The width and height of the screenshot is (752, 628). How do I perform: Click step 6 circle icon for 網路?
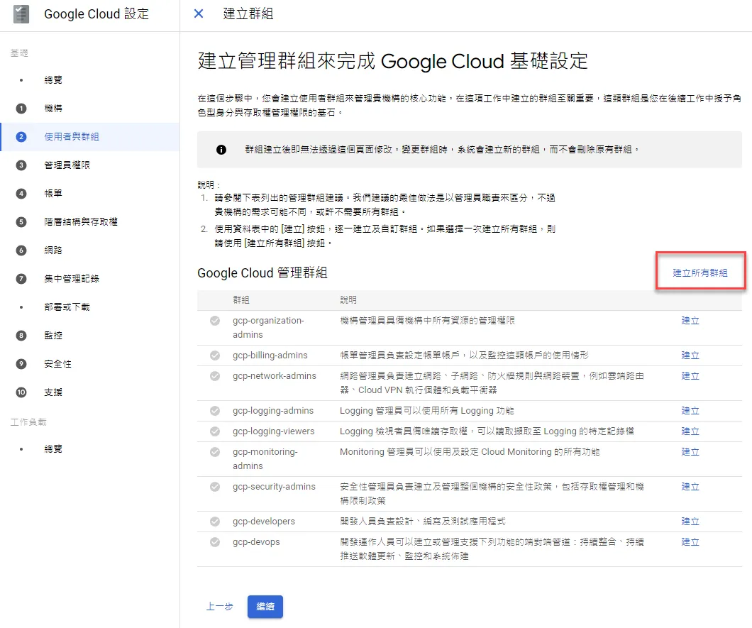21,250
